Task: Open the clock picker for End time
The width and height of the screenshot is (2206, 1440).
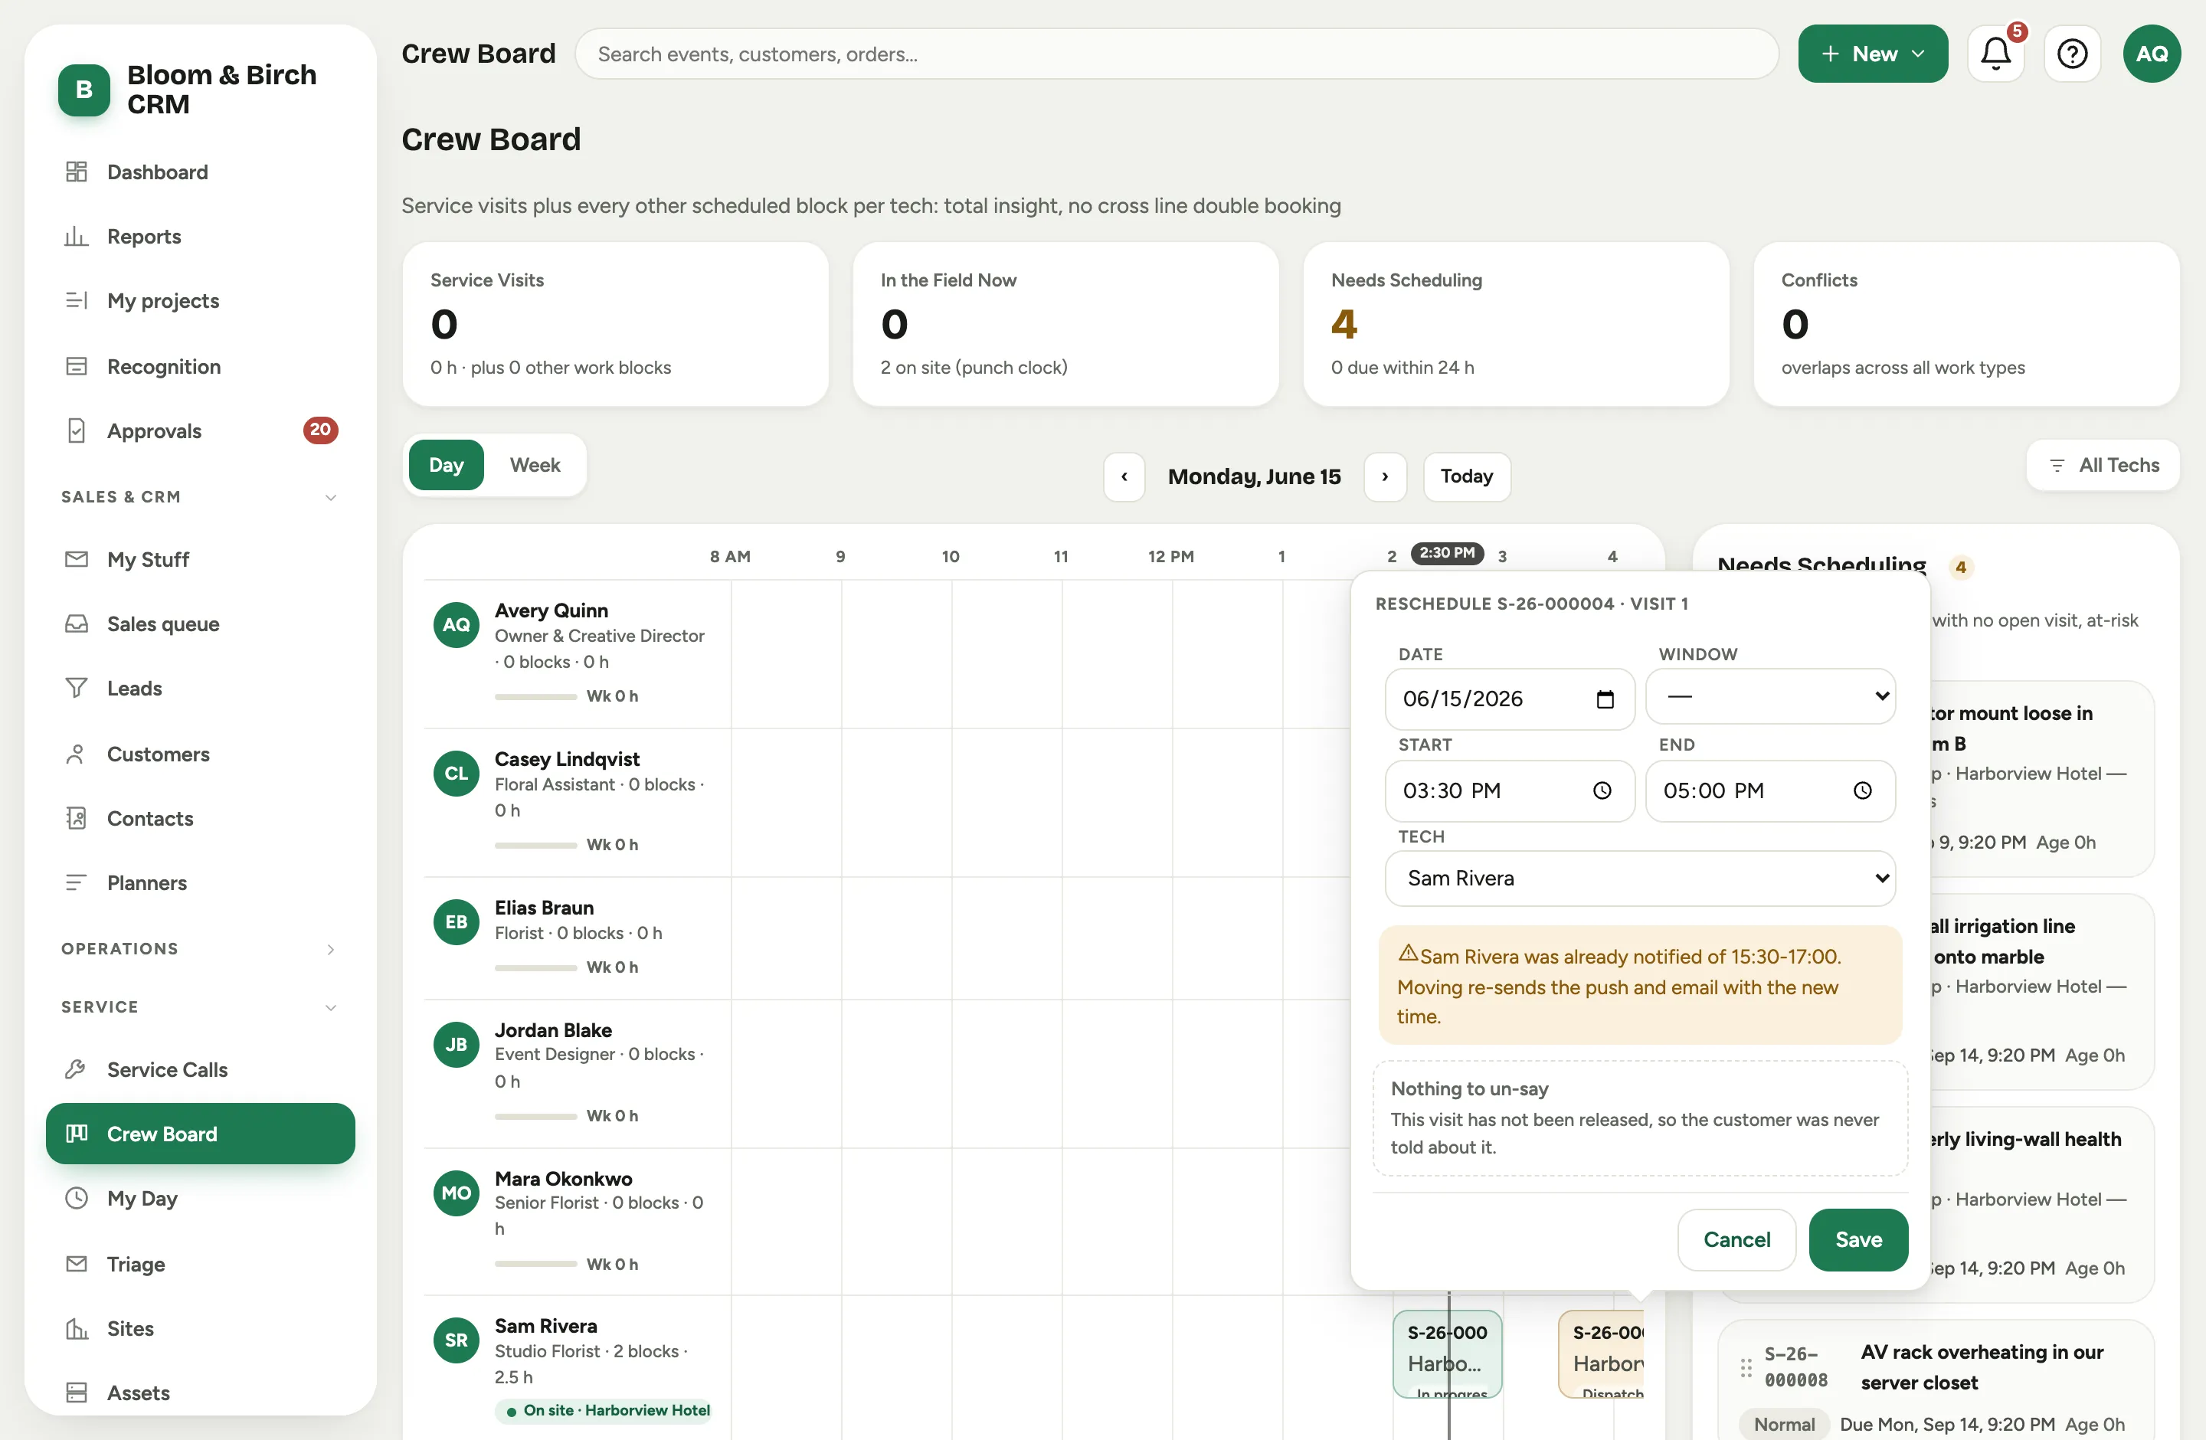Action: [1862, 790]
